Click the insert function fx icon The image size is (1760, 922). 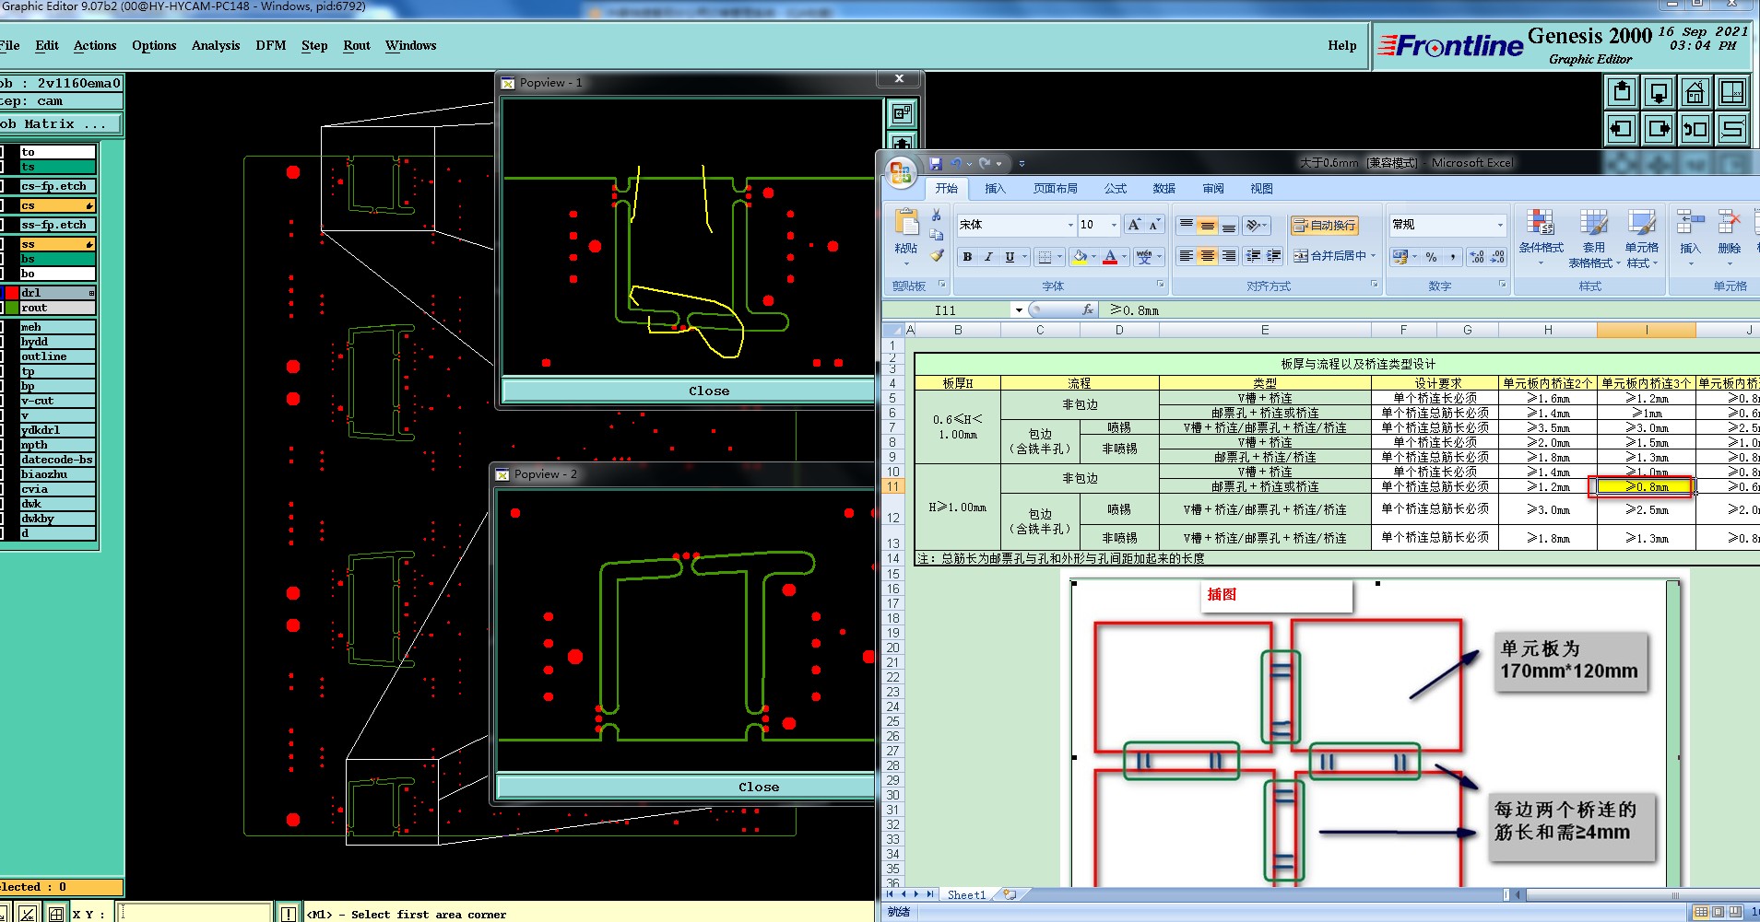1088,310
